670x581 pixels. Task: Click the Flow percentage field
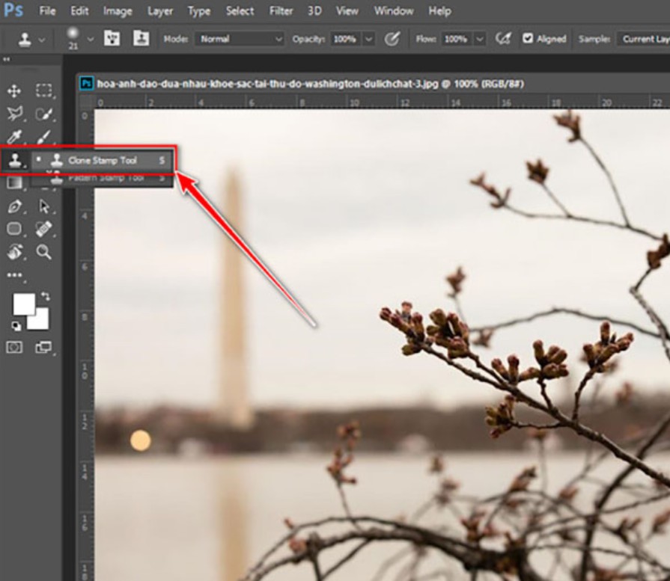455,39
